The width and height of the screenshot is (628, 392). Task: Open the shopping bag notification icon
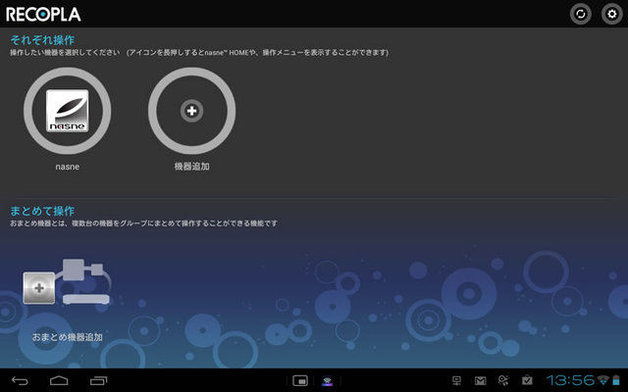(x=527, y=380)
